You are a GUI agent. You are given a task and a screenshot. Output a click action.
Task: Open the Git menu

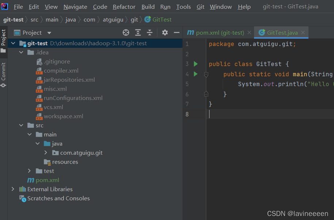click(x=200, y=7)
